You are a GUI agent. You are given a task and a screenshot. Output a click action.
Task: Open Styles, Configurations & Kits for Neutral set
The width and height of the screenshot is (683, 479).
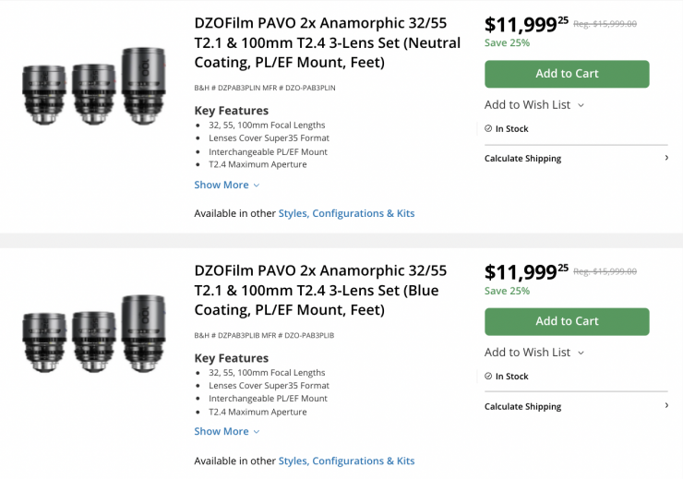pyautogui.click(x=346, y=213)
